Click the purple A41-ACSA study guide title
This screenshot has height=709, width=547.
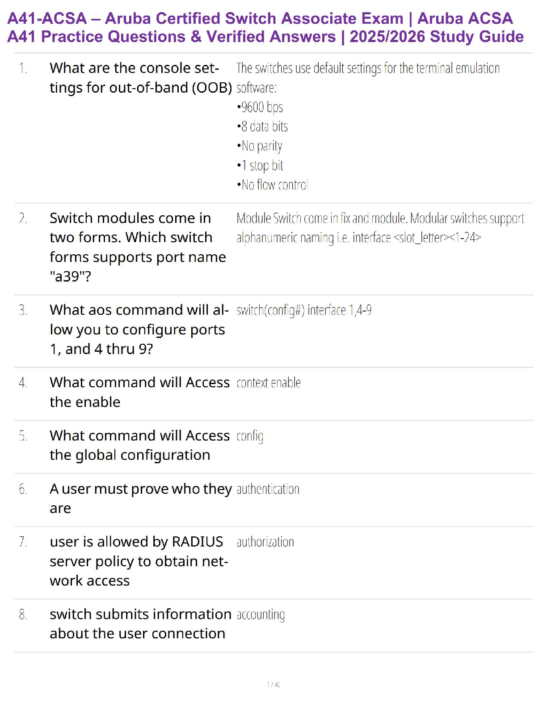point(265,27)
